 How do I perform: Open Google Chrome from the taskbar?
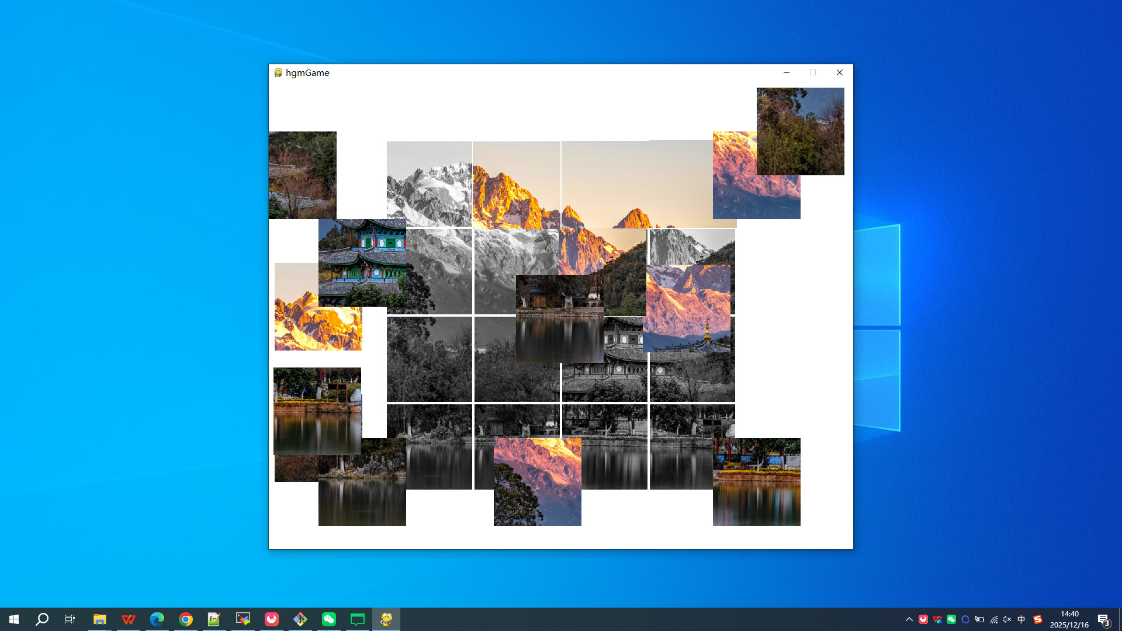tap(185, 619)
